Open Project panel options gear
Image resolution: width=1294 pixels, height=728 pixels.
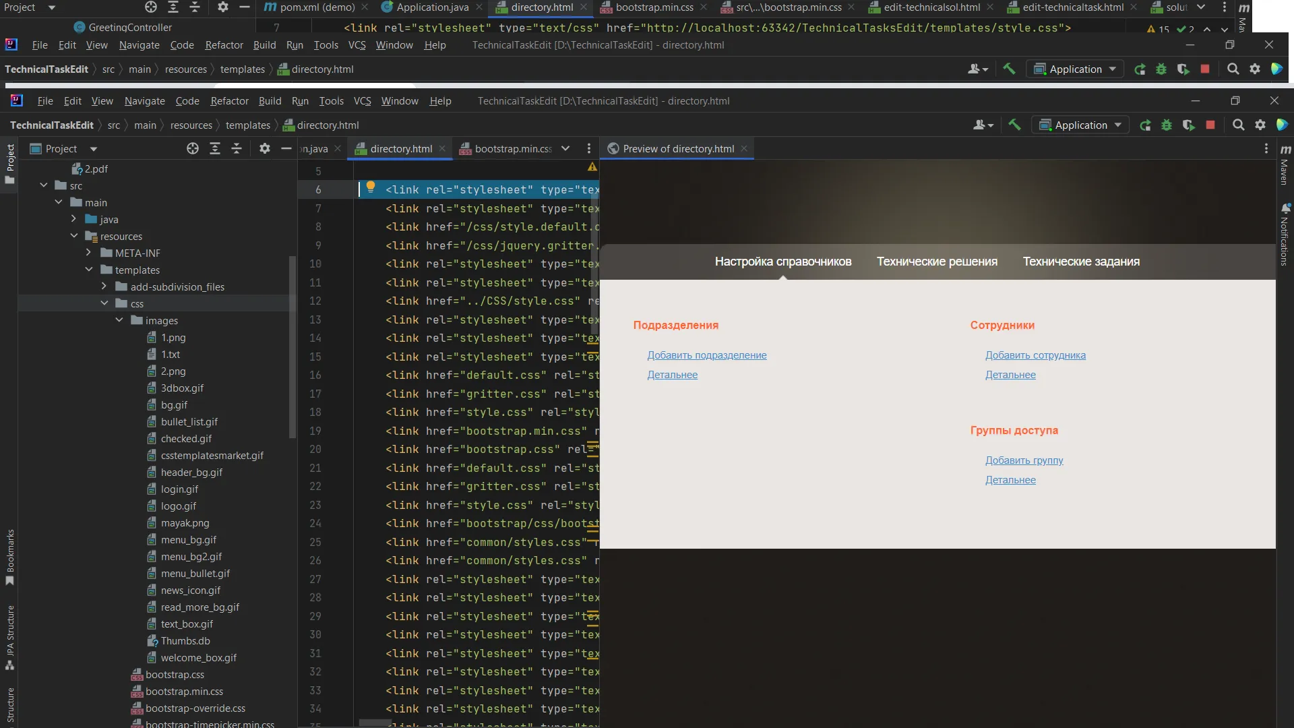(265, 149)
